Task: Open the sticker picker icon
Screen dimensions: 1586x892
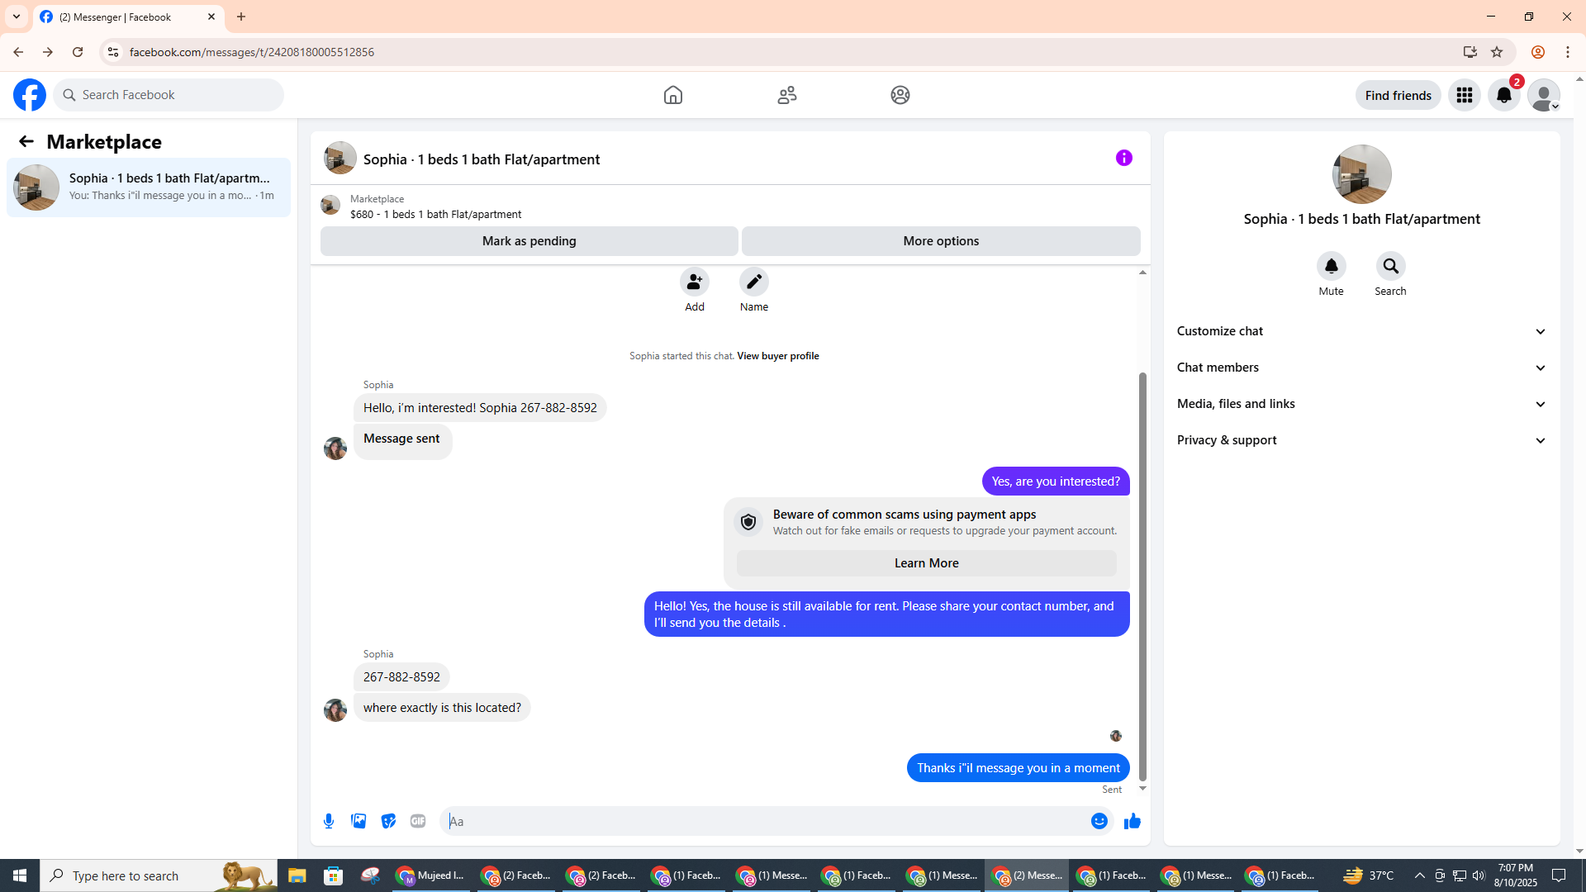Action: coord(388,821)
